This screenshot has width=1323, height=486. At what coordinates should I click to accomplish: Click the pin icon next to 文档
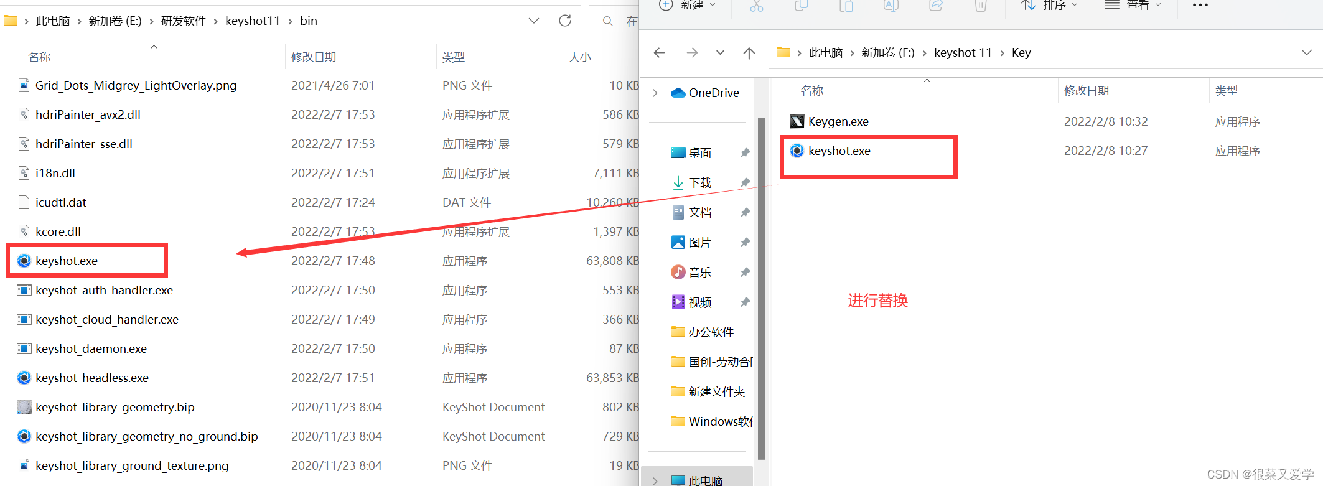745,213
